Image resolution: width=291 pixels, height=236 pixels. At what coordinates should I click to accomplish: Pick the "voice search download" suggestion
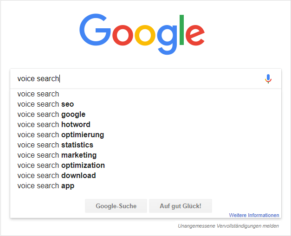[x=57, y=176]
